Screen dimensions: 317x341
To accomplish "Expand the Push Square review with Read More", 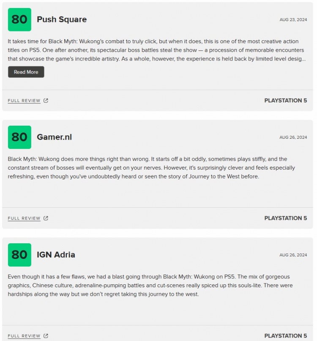I will (26, 72).
